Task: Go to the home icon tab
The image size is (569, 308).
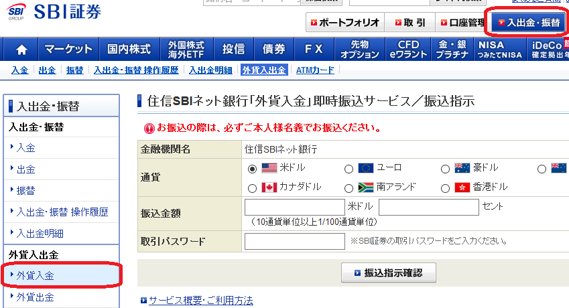Action: (21, 49)
